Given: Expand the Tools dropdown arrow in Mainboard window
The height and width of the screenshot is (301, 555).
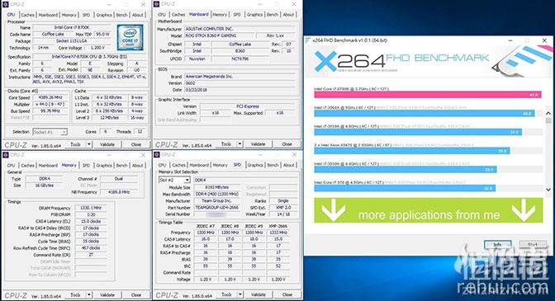Looking at the screenshot, I should 240,144.
